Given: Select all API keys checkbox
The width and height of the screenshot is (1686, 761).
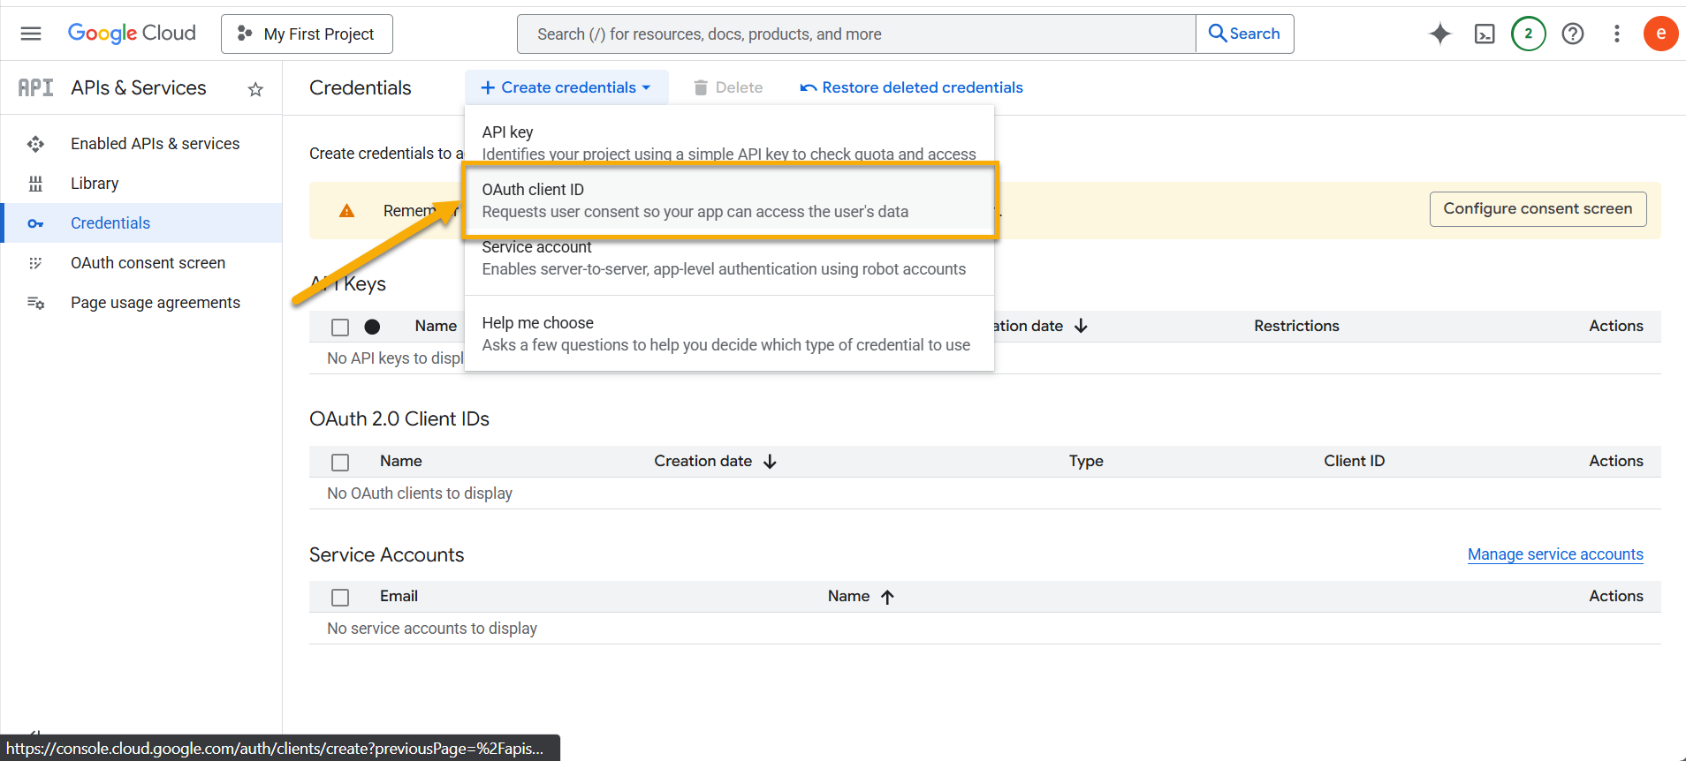Looking at the screenshot, I should click(x=340, y=327).
